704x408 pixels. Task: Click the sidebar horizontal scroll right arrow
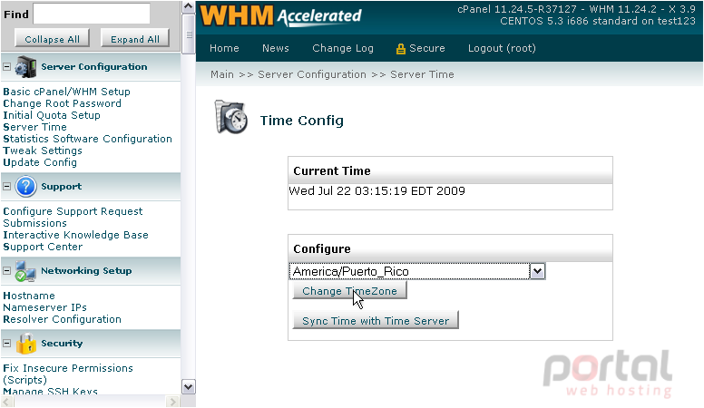coord(173,402)
